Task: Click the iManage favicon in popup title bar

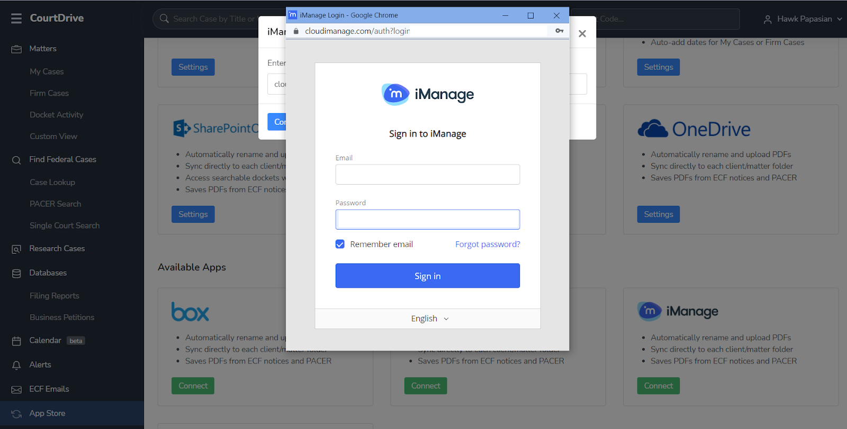Action: [x=292, y=15]
